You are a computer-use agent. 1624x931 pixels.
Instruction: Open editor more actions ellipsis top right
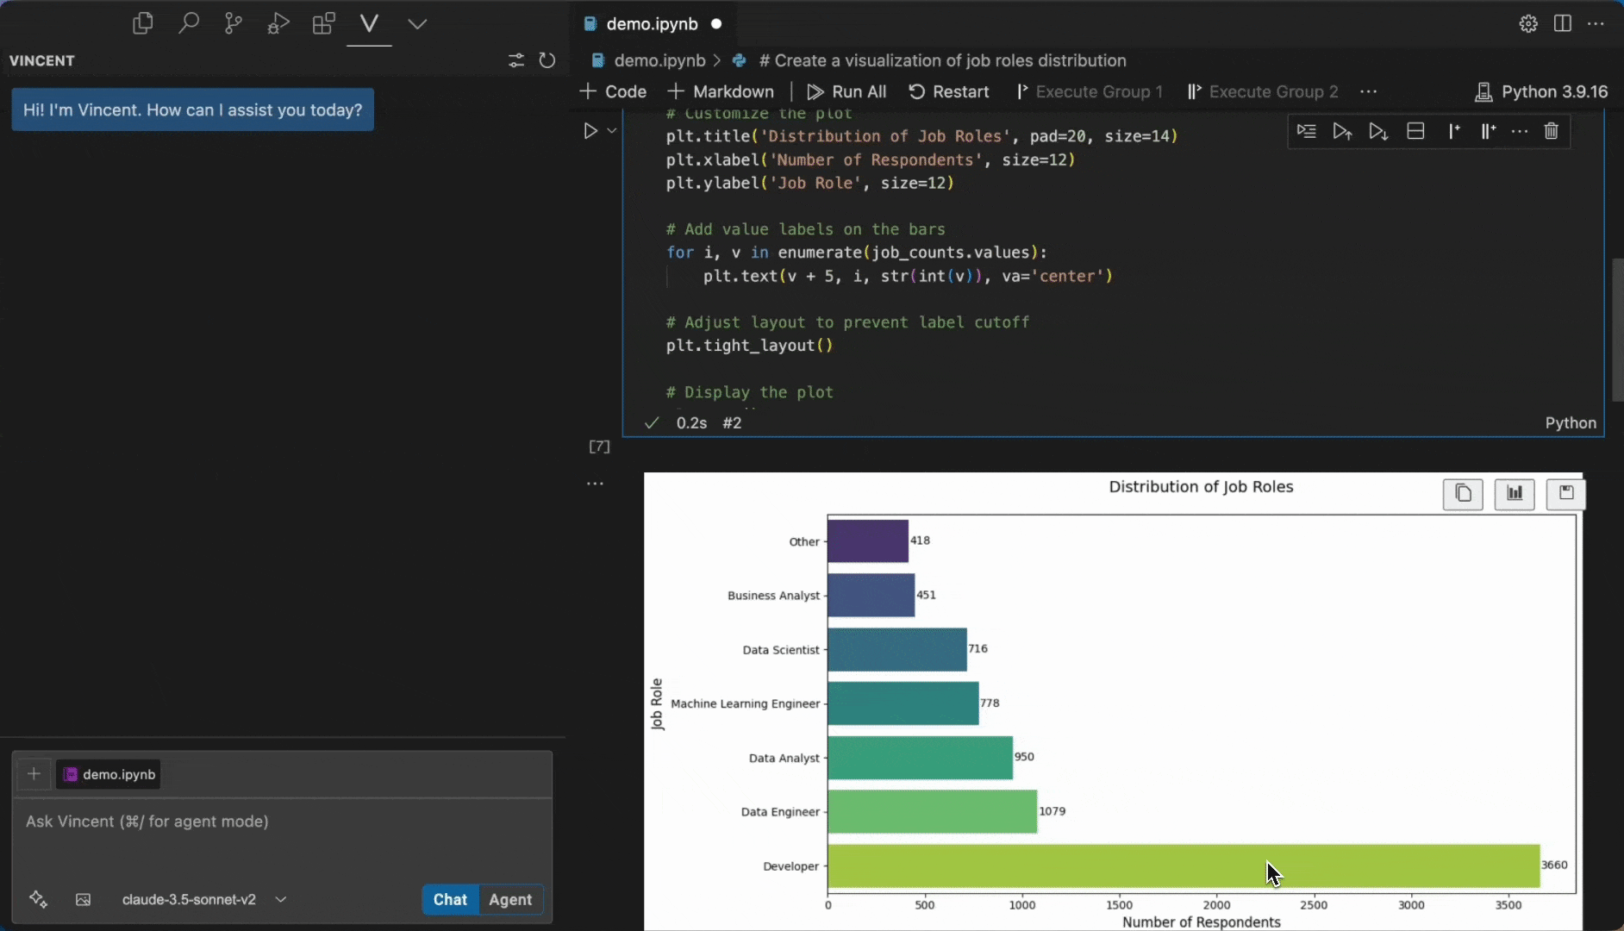1596,24
